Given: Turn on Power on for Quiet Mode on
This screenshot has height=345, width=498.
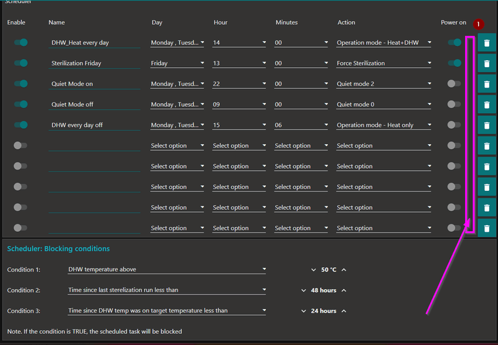Looking at the screenshot, I should click(x=454, y=83).
